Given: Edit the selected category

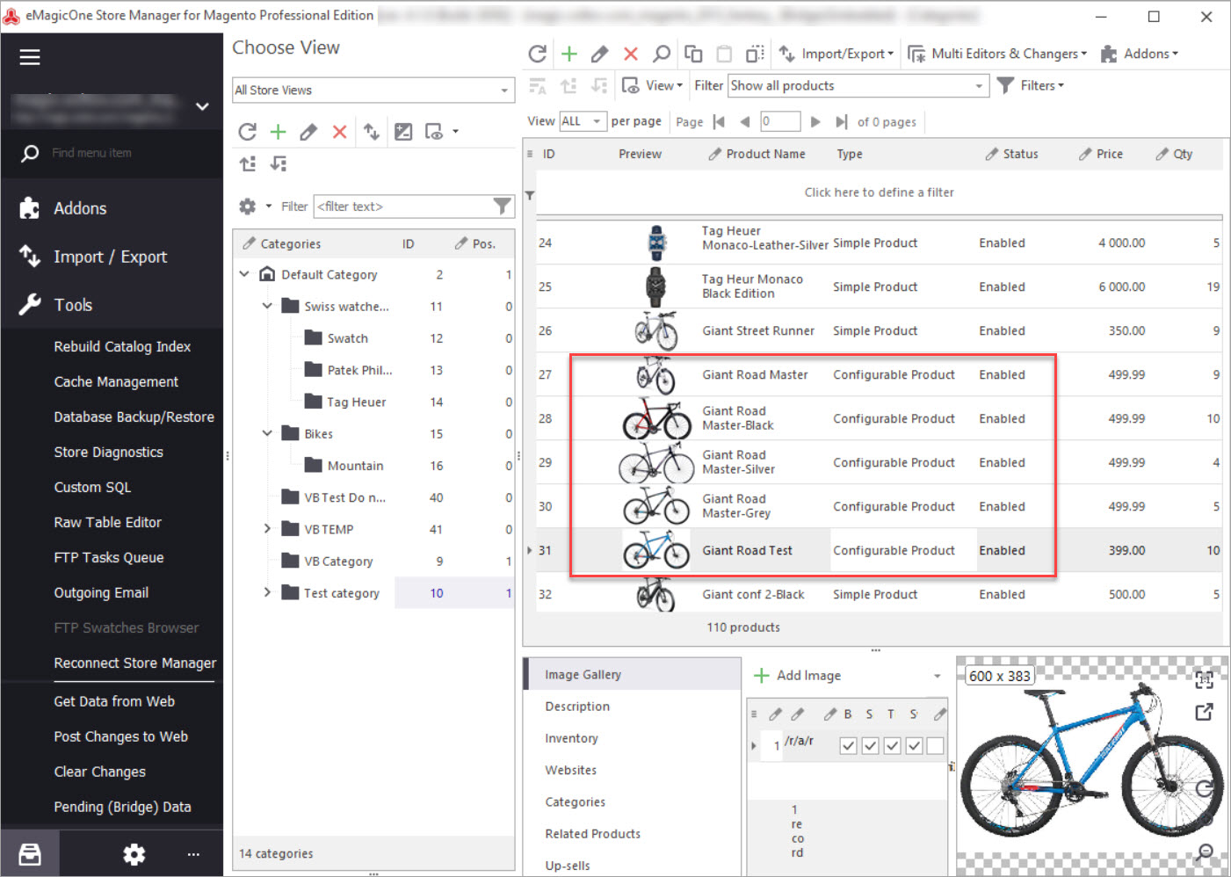Looking at the screenshot, I should (308, 132).
